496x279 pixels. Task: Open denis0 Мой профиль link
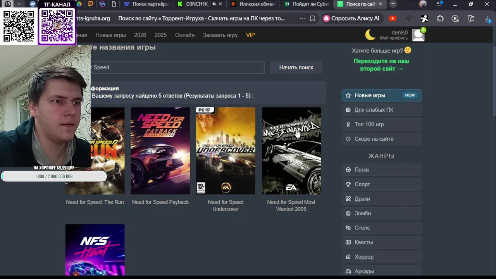pos(394,35)
